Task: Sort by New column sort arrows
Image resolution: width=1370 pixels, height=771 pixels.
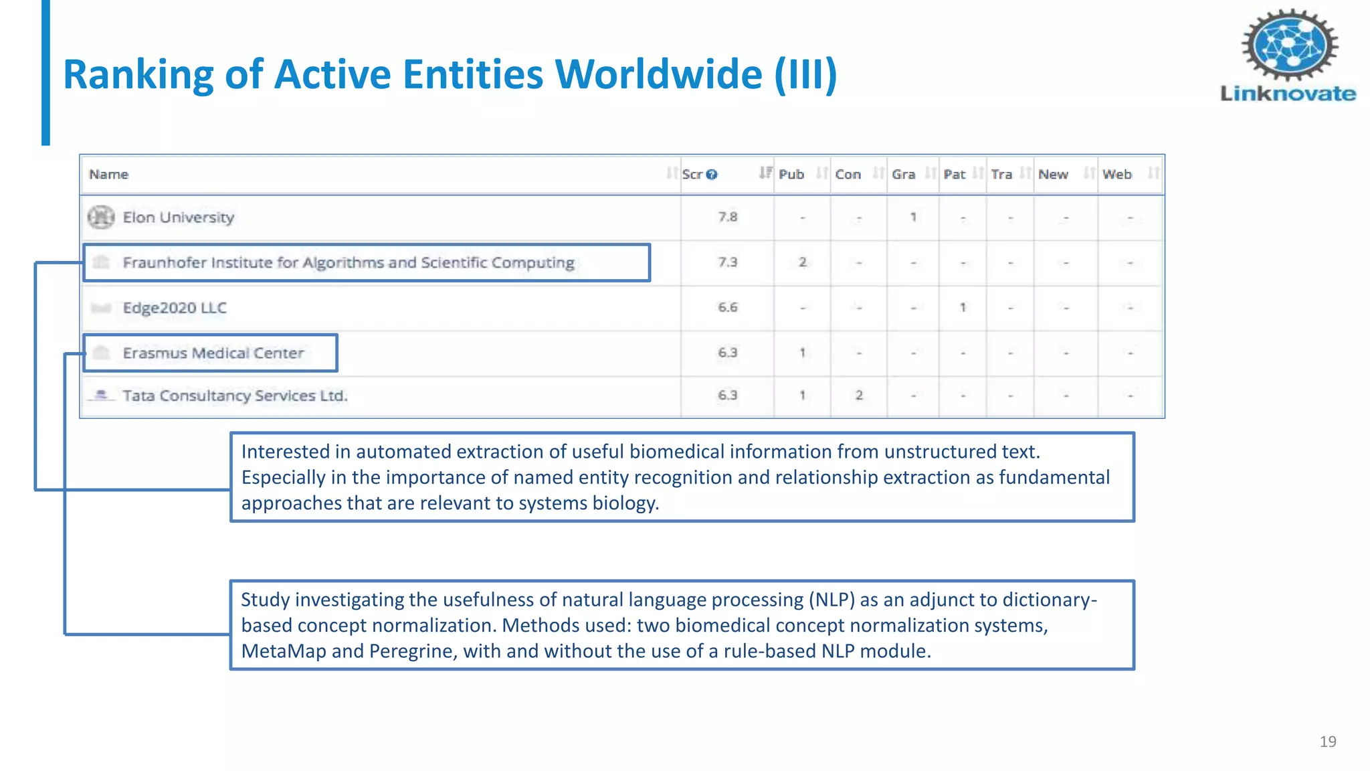Action: 1090,173
